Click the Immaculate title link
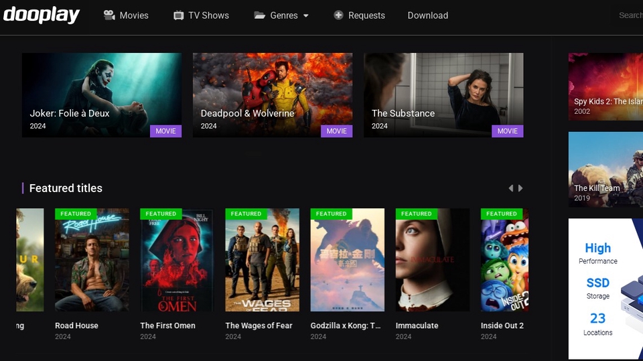This screenshot has width=643, height=361. point(417,326)
